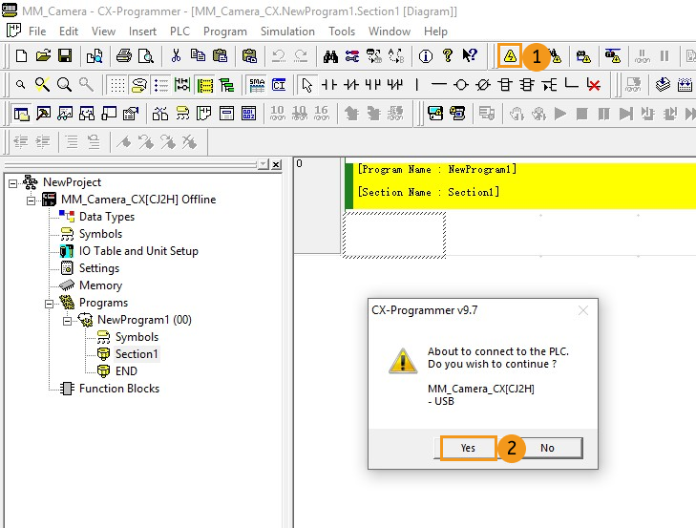
Task: Open Settings in project tree
Action: click(99, 268)
